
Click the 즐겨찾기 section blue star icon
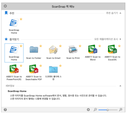(6, 39)
